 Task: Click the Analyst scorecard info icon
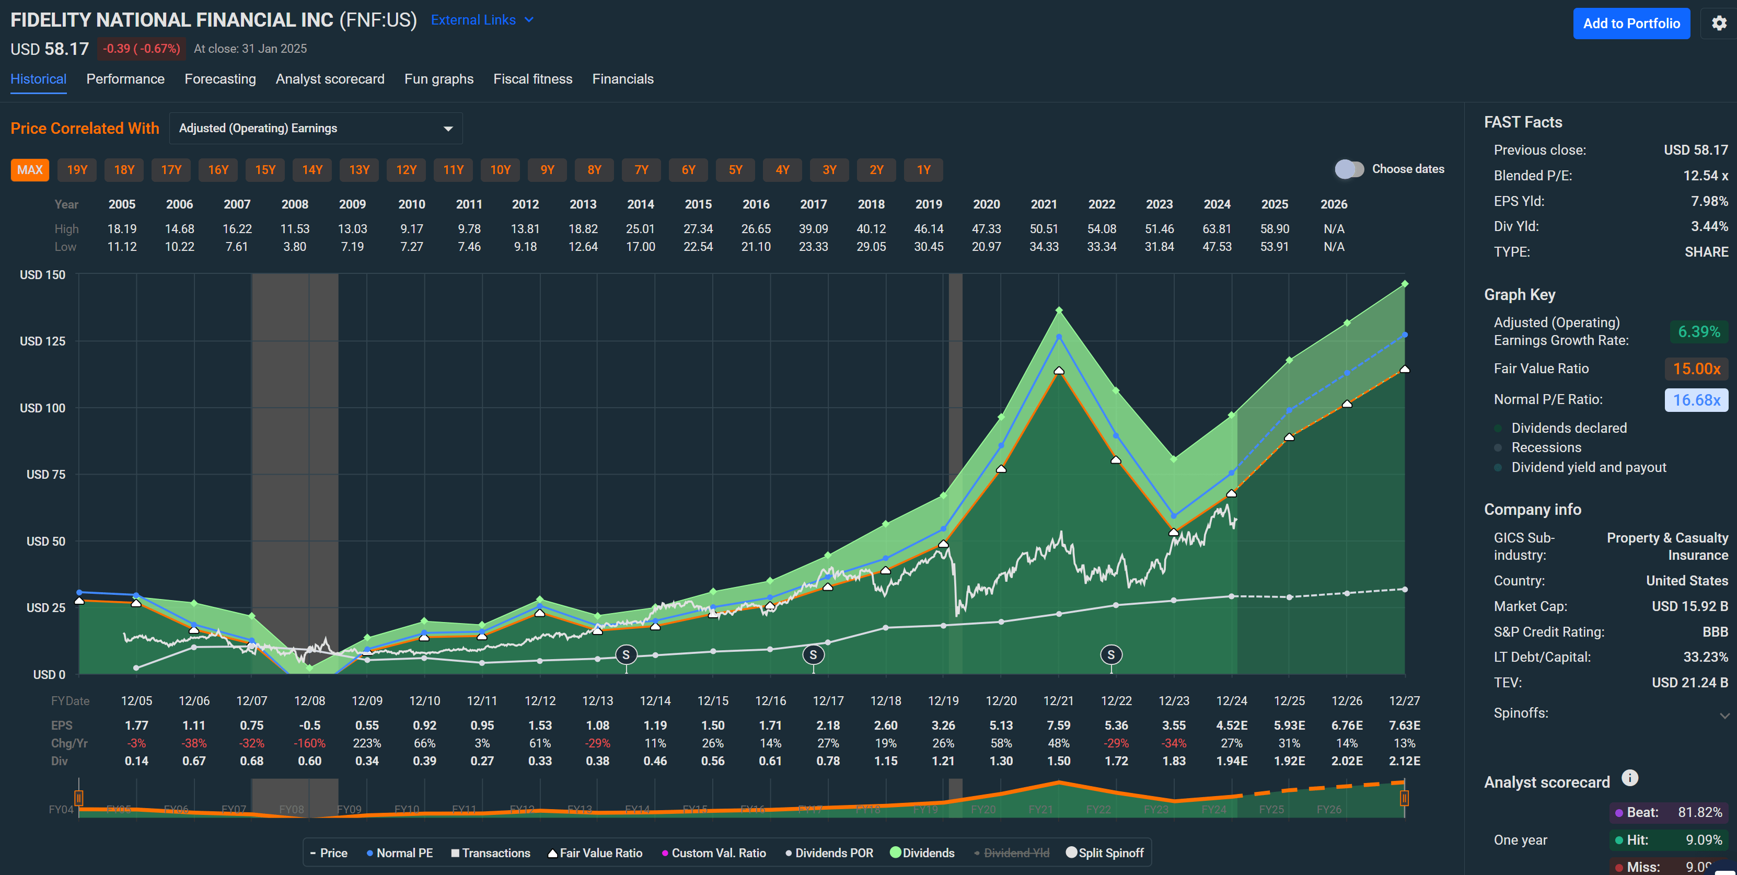coord(1629,778)
